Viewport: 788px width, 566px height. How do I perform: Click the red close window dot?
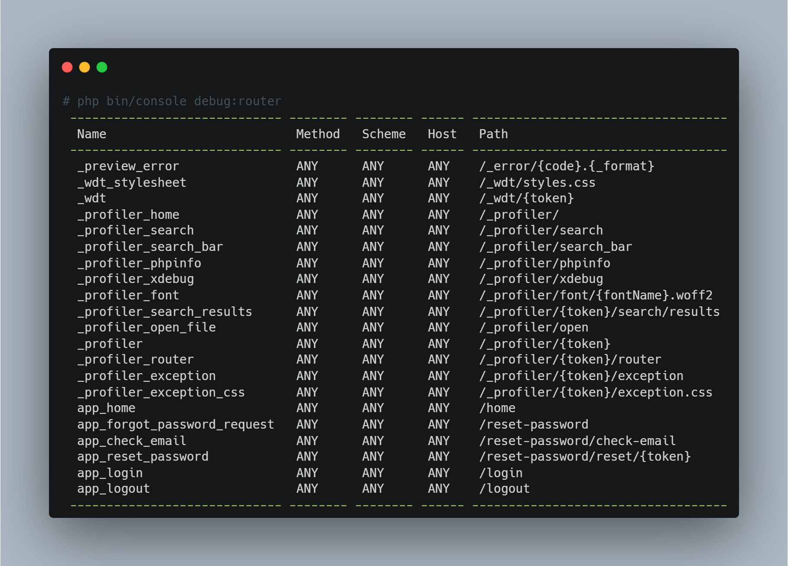coord(67,67)
